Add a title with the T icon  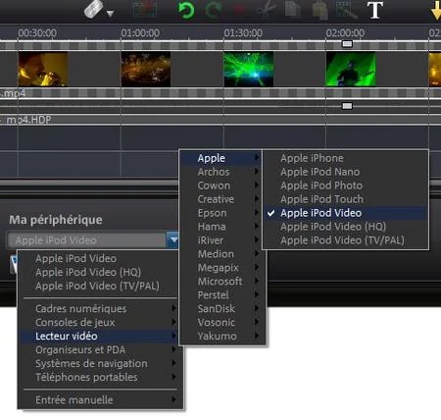[x=375, y=10]
